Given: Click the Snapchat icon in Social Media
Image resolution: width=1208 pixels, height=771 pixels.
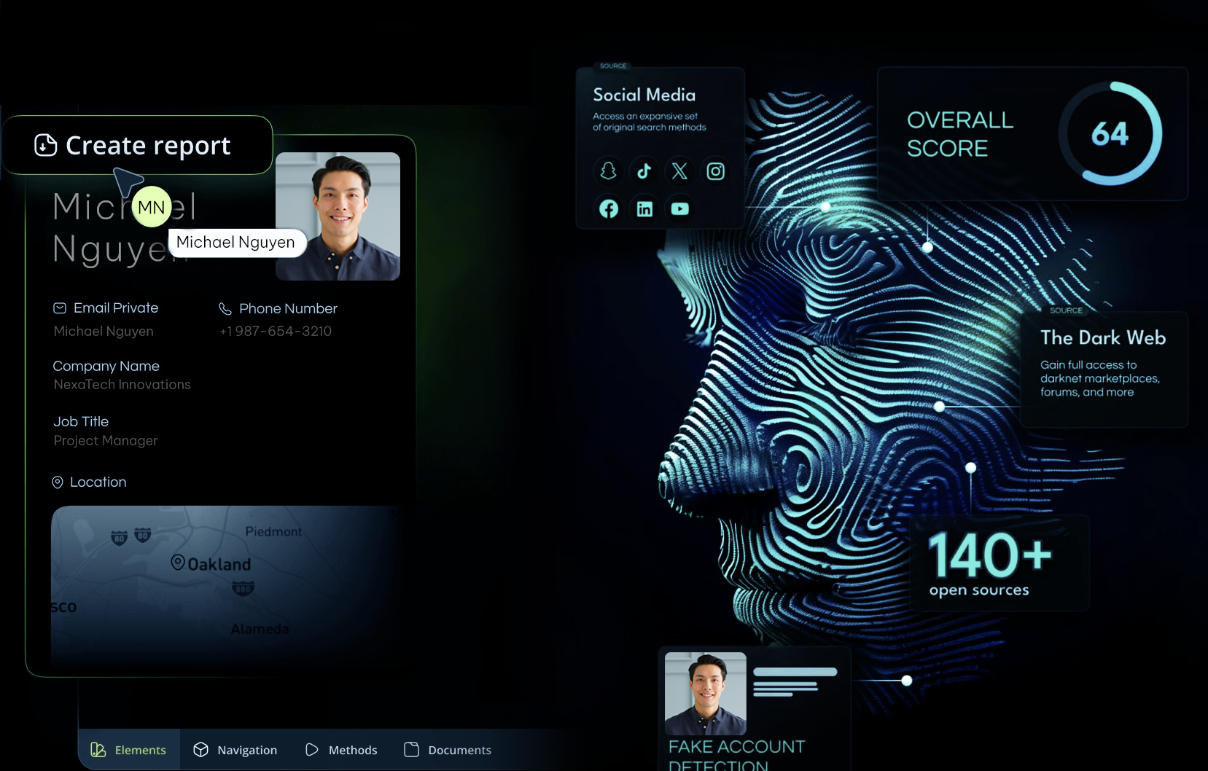Looking at the screenshot, I should 608,171.
